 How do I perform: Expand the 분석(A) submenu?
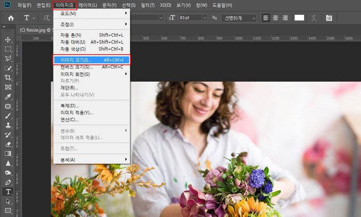coord(92,160)
